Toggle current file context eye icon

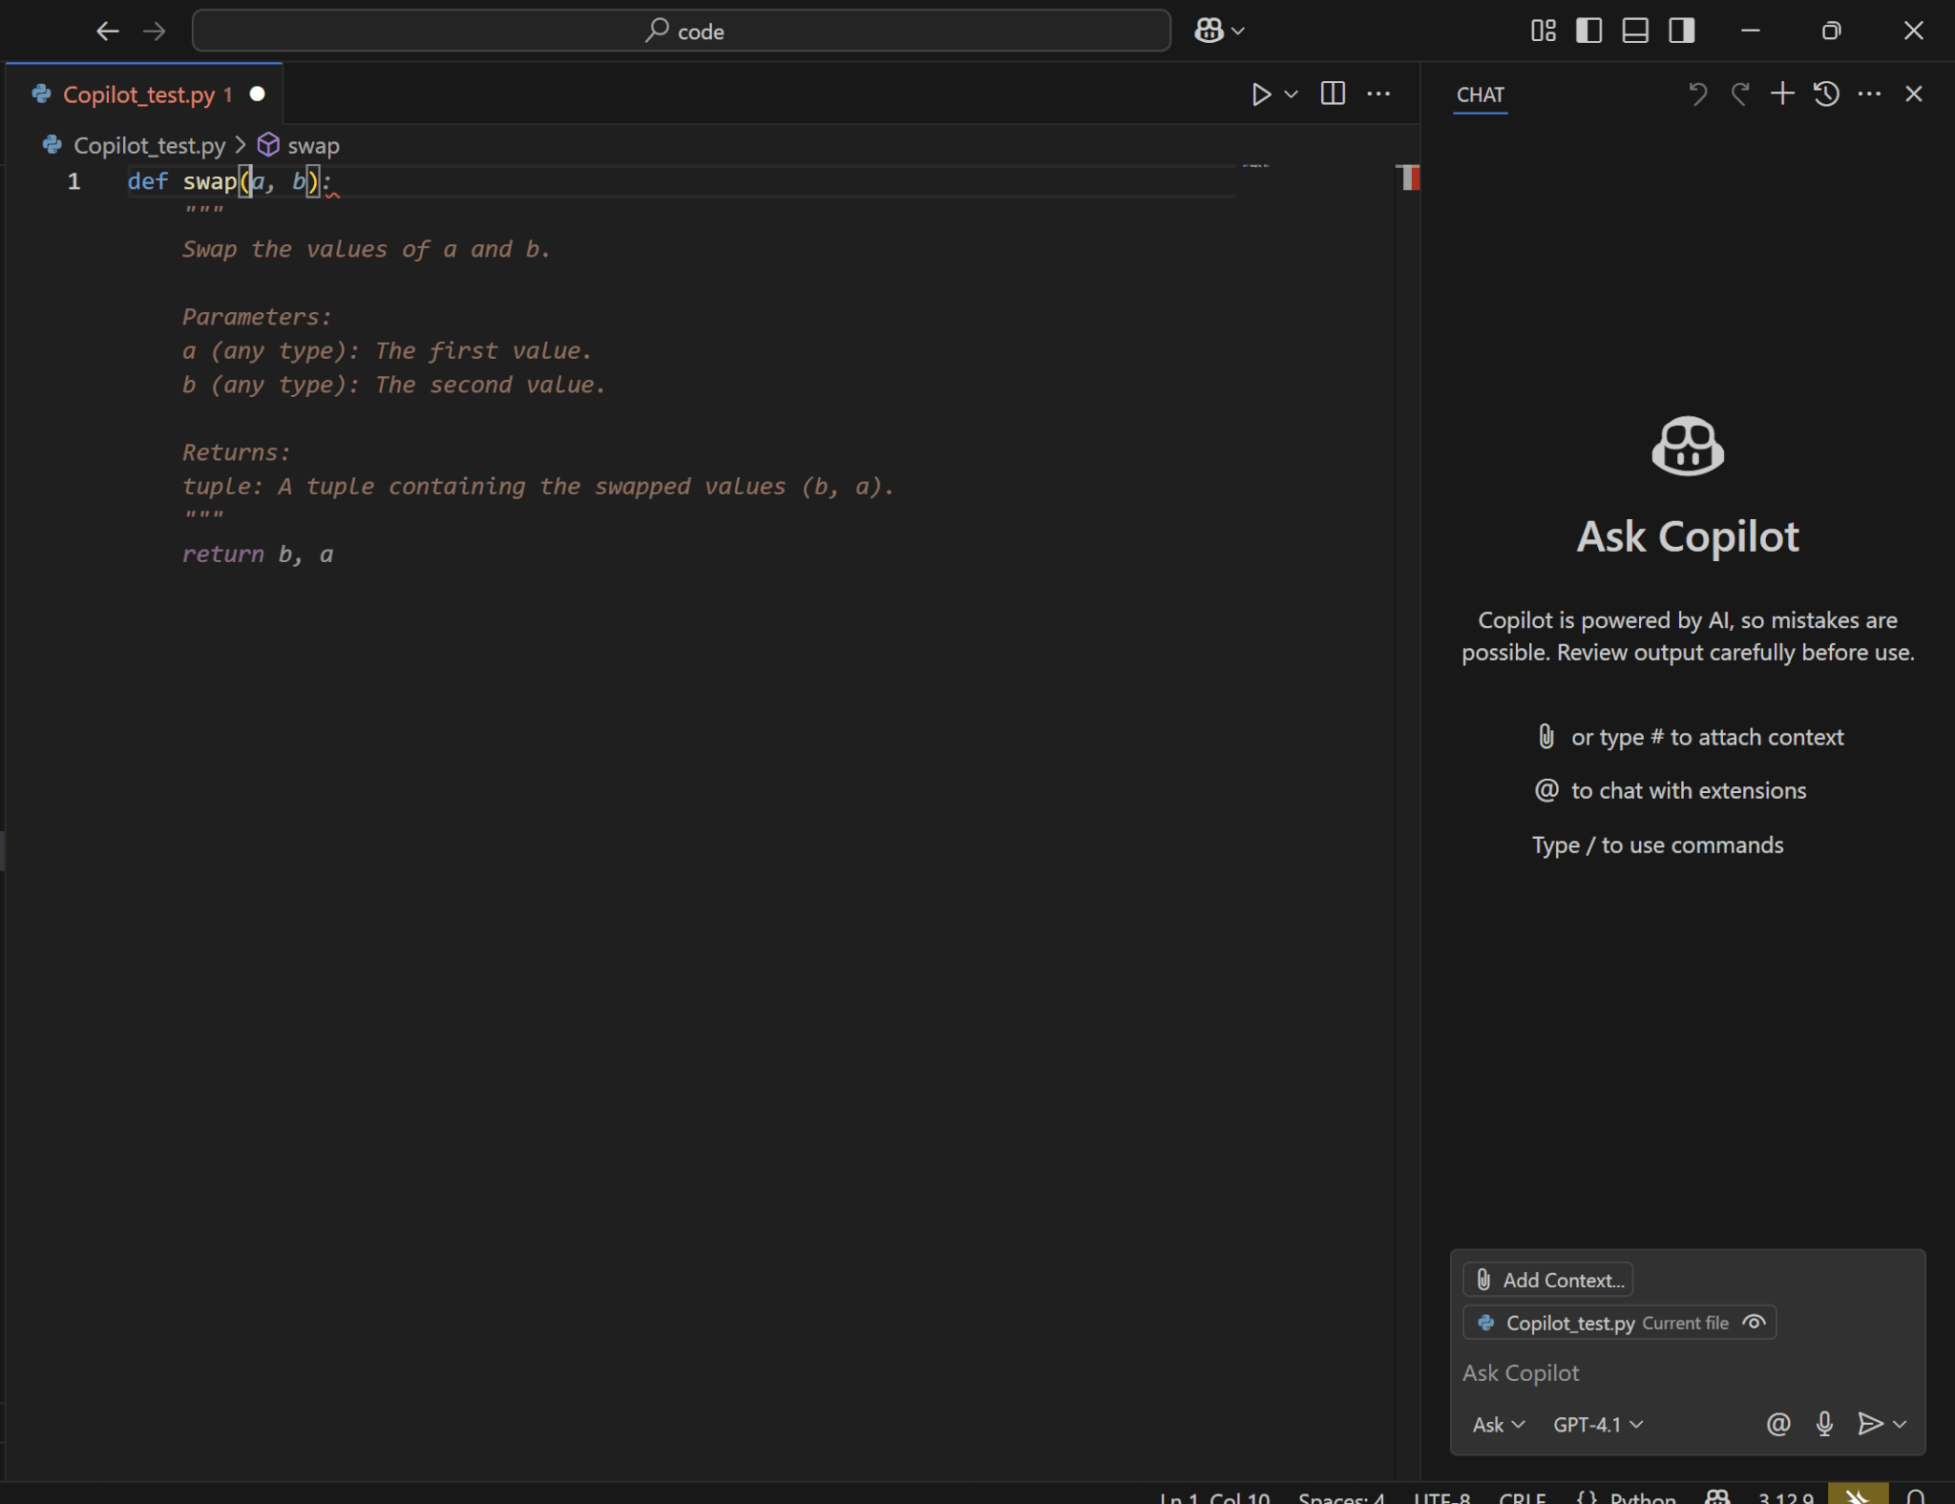click(1754, 1323)
